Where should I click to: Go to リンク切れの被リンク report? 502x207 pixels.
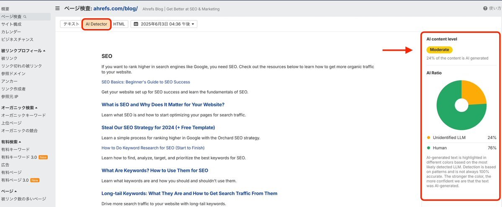[21, 66]
